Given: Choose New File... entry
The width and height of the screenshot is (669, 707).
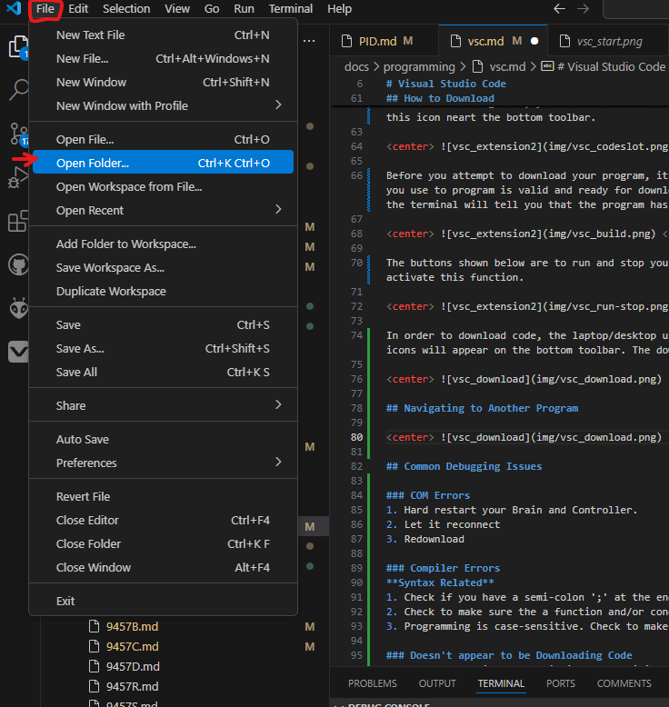Looking at the screenshot, I should click(163, 59).
